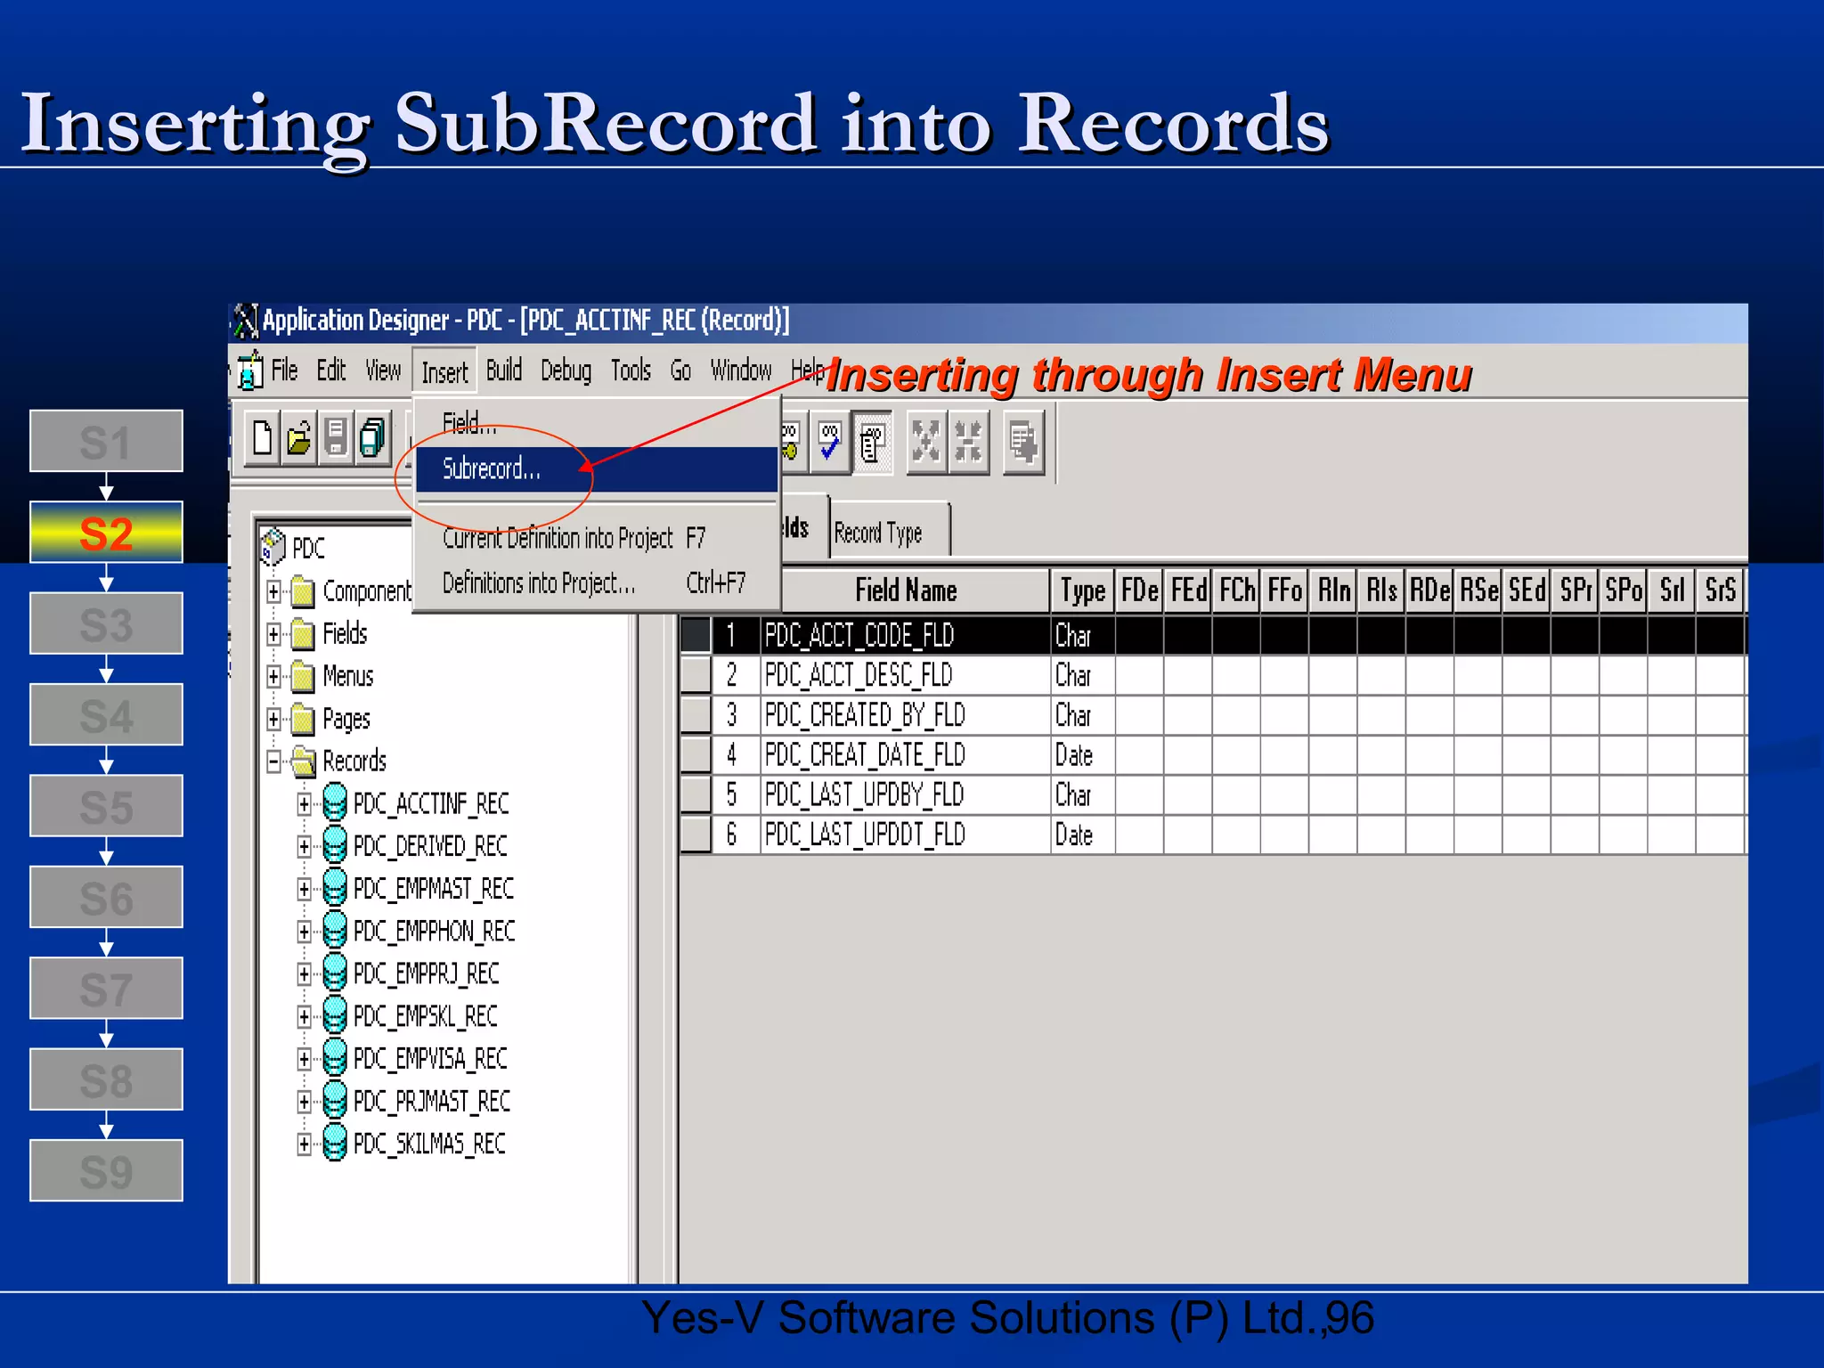Click the open Records folder icon

click(x=304, y=761)
